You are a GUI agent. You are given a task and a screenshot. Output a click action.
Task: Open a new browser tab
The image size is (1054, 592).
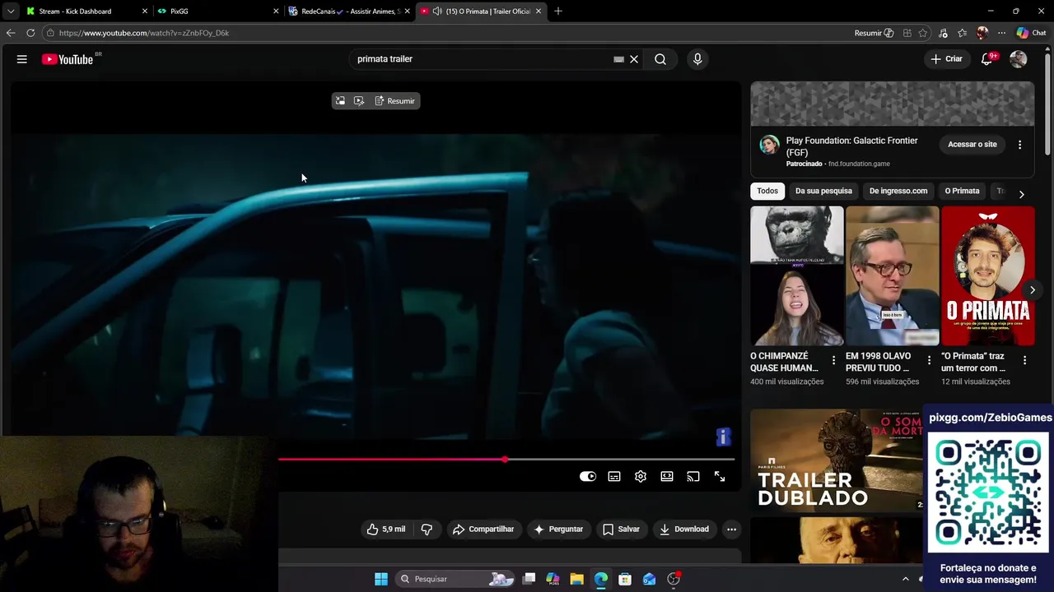pyautogui.click(x=558, y=12)
